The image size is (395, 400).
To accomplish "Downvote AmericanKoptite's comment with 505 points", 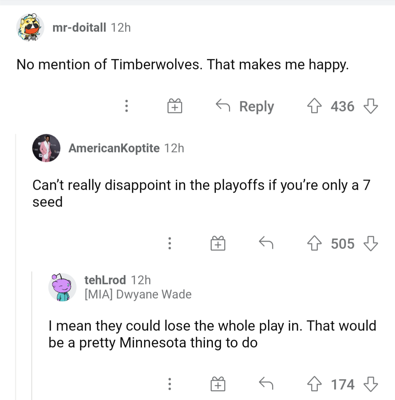I will coord(370,243).
